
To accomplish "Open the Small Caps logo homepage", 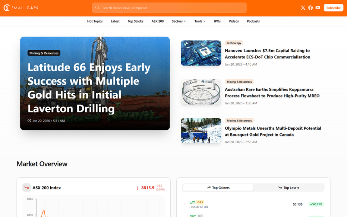I will [x=21, y=8].
